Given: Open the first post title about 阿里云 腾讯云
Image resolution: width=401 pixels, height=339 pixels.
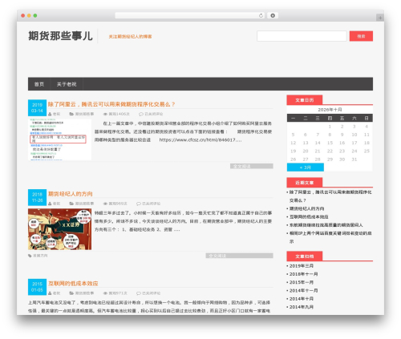Looking at the screenshot, I should (111, 104).
